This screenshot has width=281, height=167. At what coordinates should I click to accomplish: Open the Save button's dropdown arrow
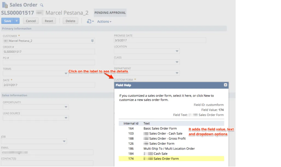[x=16, y=21]
